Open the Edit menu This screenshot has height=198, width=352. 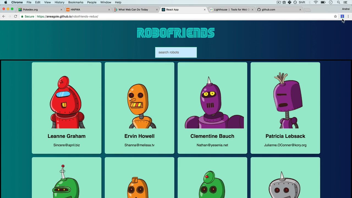(x=38, y=2)
